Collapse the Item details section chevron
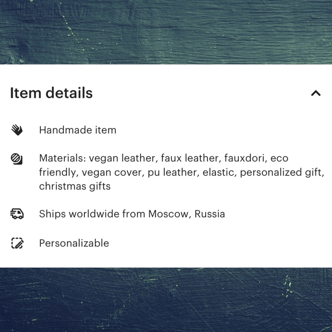 pos(316,93)
